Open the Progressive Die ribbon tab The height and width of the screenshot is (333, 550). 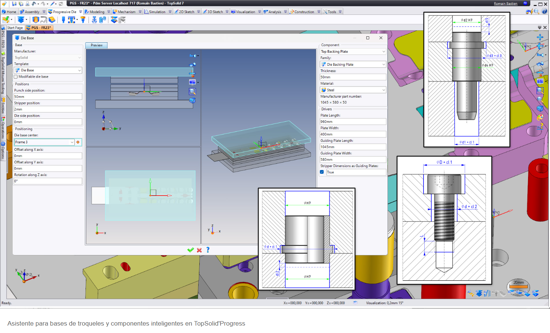(x=64, y=12)
